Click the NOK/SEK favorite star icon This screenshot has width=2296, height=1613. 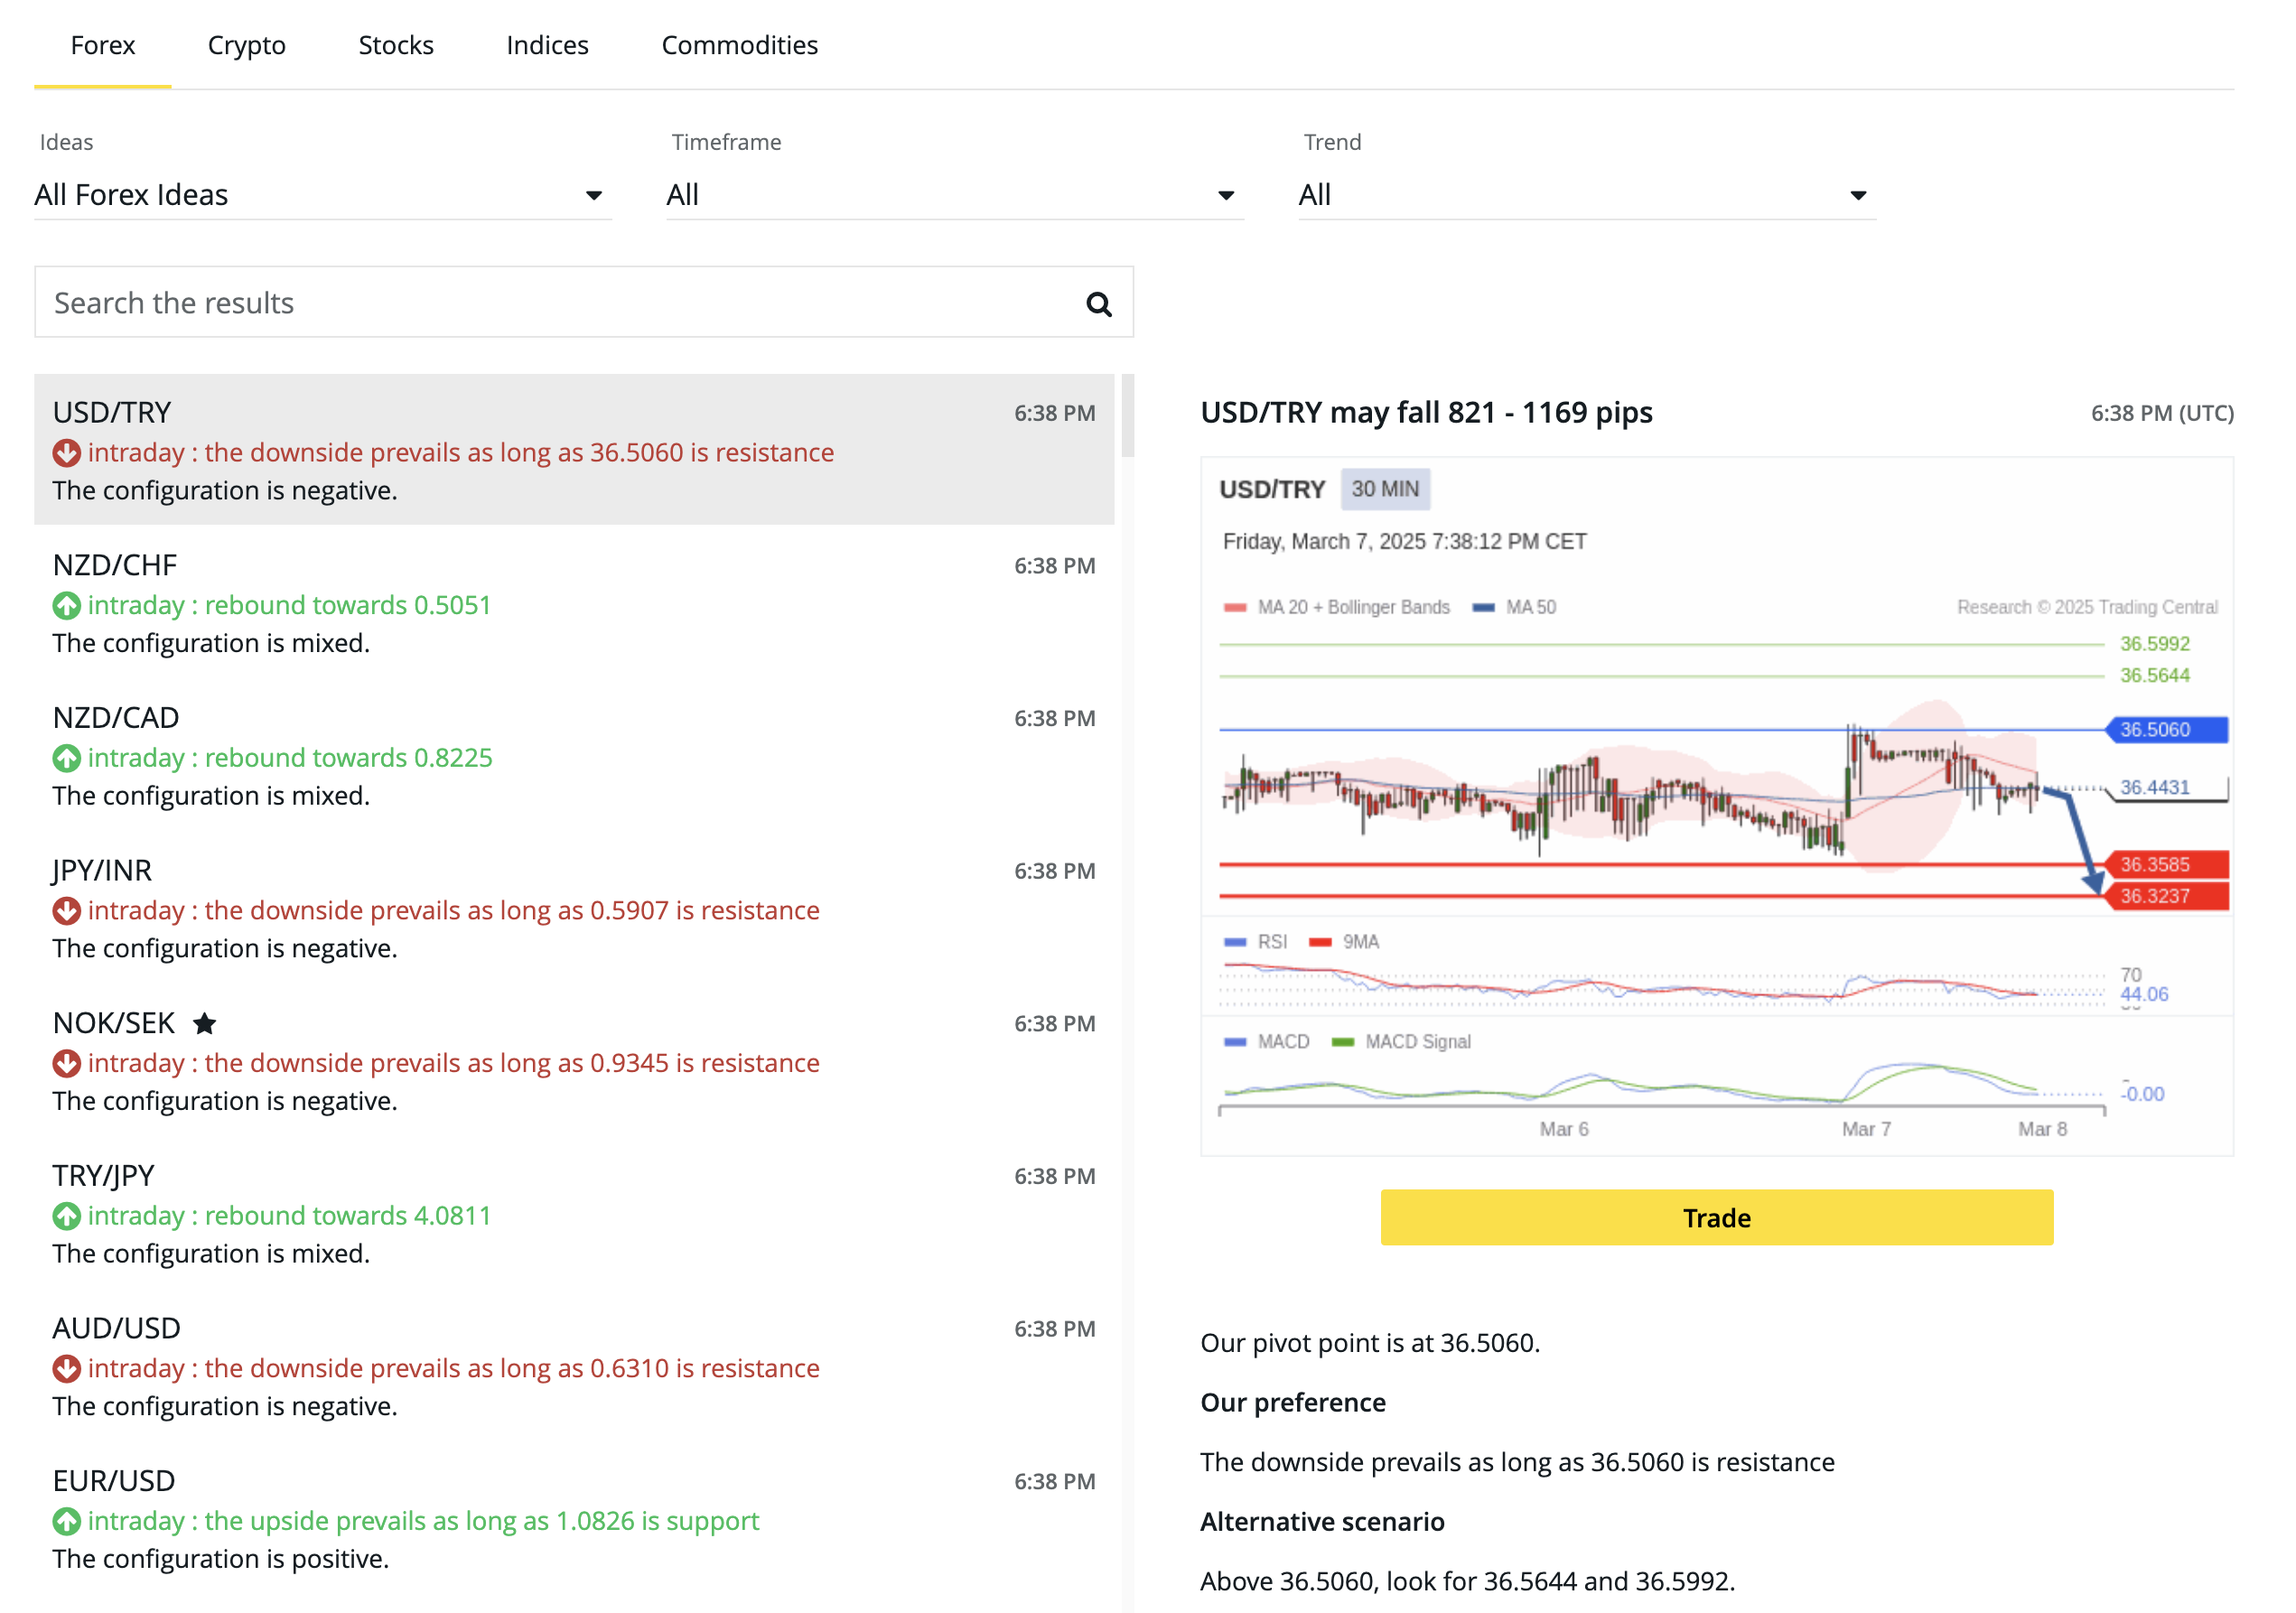pos(204,1023)
